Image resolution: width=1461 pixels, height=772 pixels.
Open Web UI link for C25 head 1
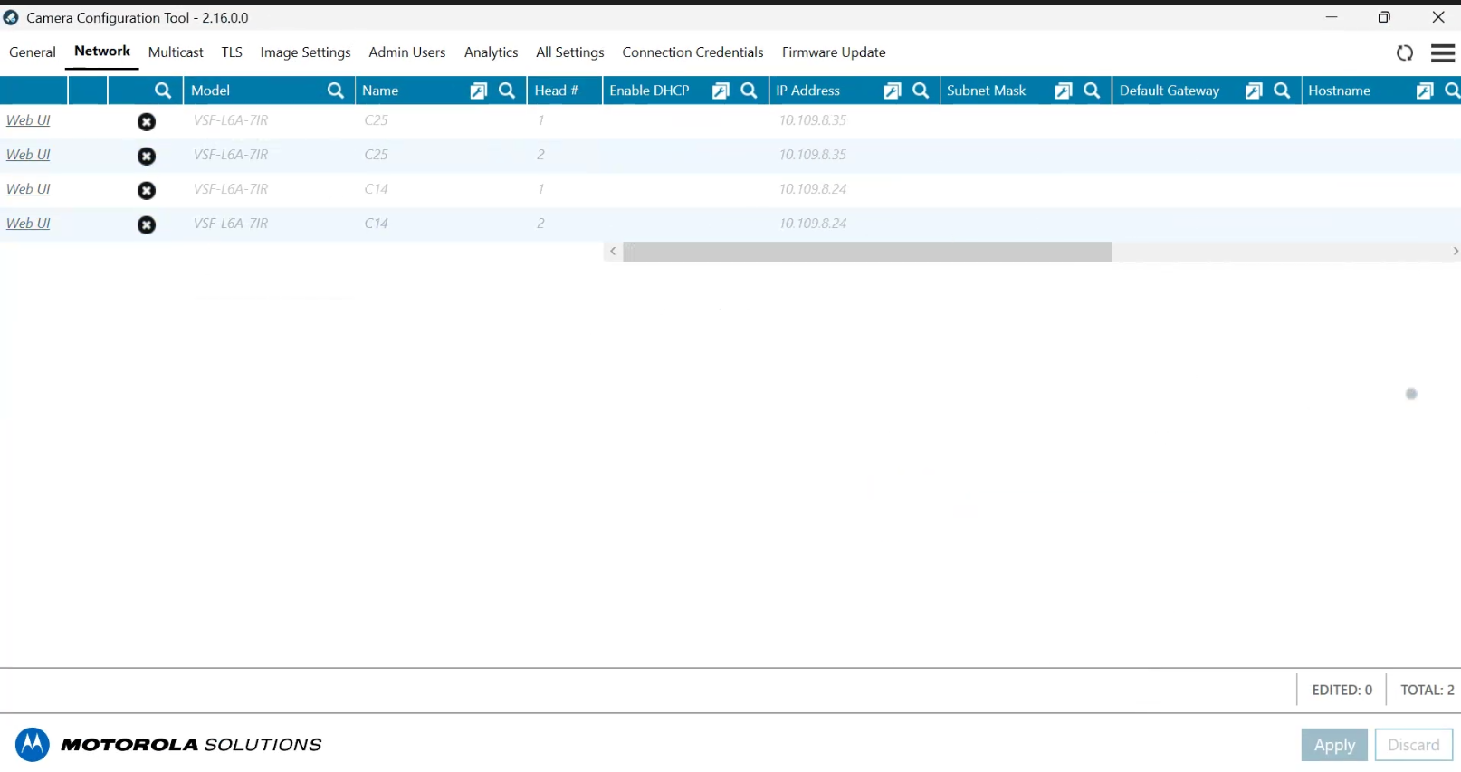tap(28, 120)
